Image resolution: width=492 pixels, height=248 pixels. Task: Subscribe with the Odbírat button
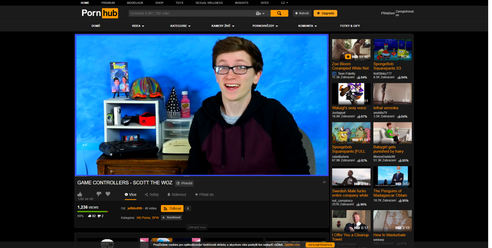tap(172, 208)
